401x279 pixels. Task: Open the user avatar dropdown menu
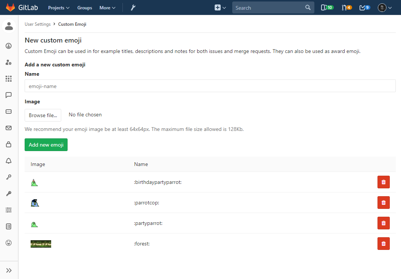[385, 8]
